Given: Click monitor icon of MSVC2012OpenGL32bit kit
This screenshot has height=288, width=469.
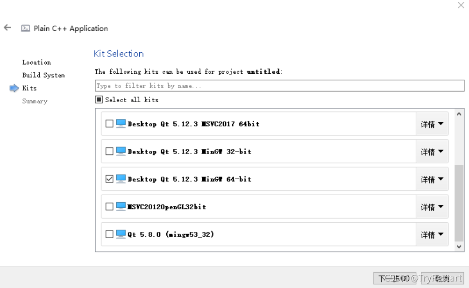Looking at the screenshot, I should tap(121, 206).
